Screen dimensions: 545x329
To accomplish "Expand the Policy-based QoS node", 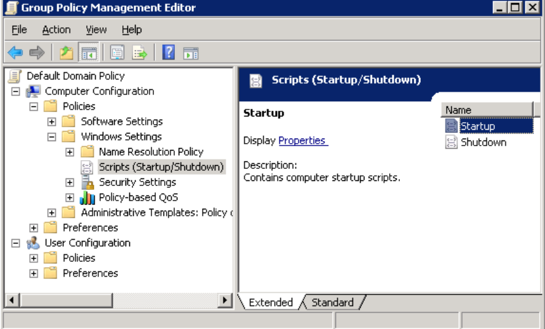I will pyautogui.click(x=70, y=198).
